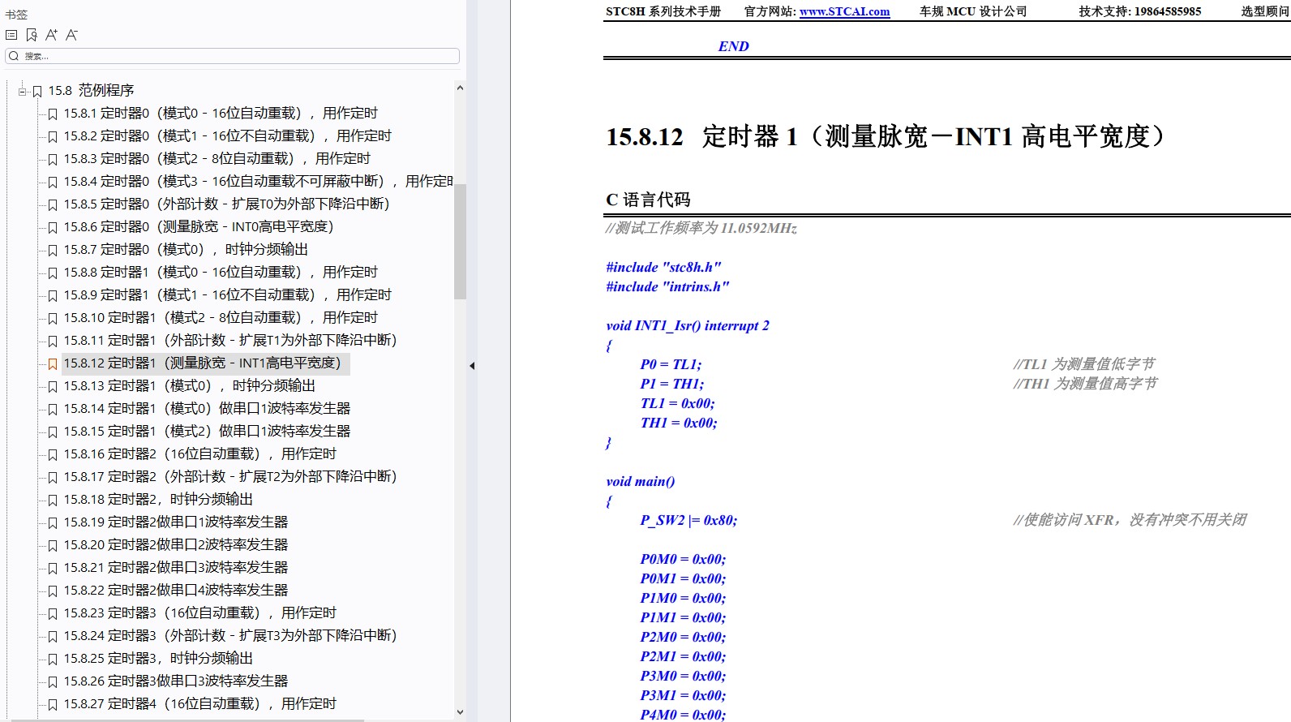Screen dimensions: 1291x722
Task: Open bookmark 15.8.3 定时器0 模式2 8位自动重载
Action: click(x=217, y=158)
